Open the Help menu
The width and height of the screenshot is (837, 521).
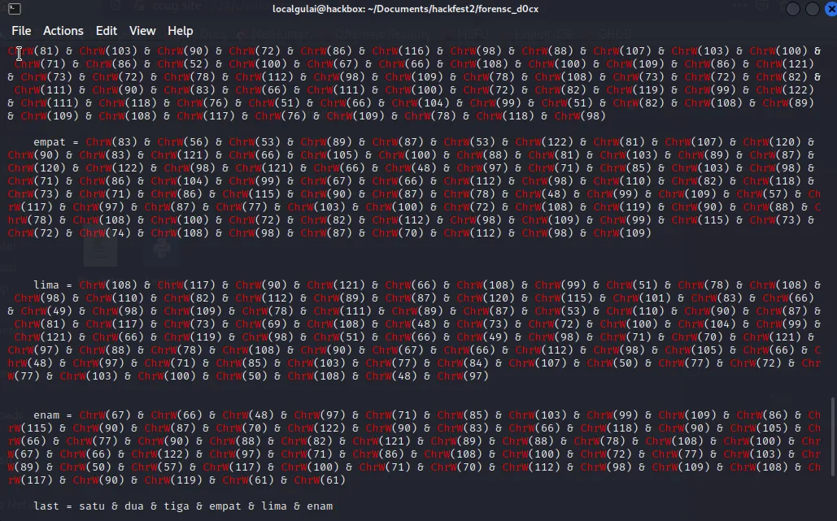181,31
